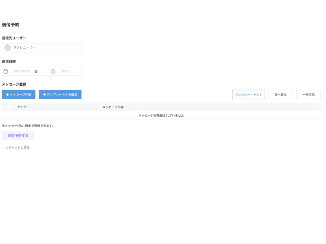326x244 pixels.
Task: Click the 送信予約 page heading
Action: click(x=11, y=25)
